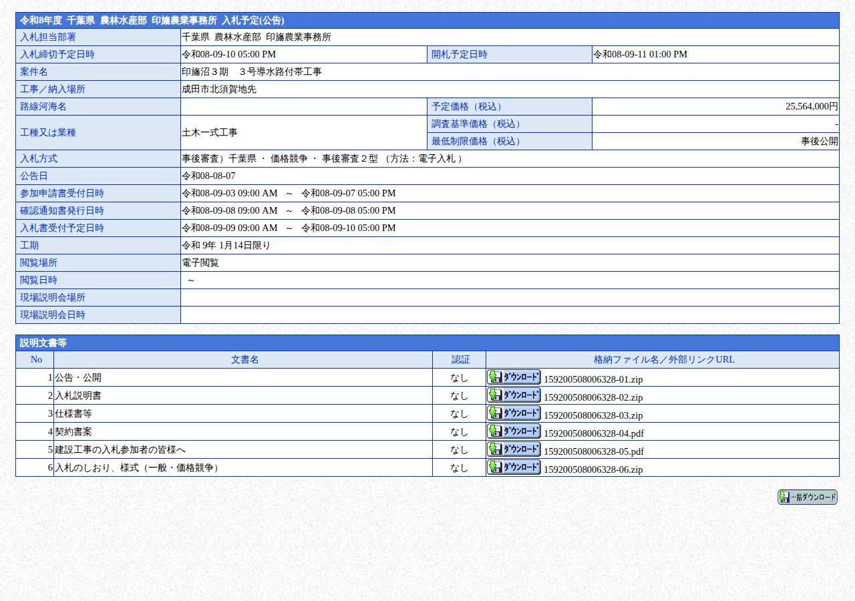Click the 格納ファイル名／外部リンクURL column header
This screenshot has height=601, width=855.
tap(664, 360)
